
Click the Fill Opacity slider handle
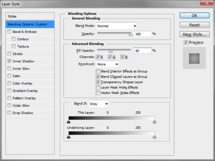(110, 51)
